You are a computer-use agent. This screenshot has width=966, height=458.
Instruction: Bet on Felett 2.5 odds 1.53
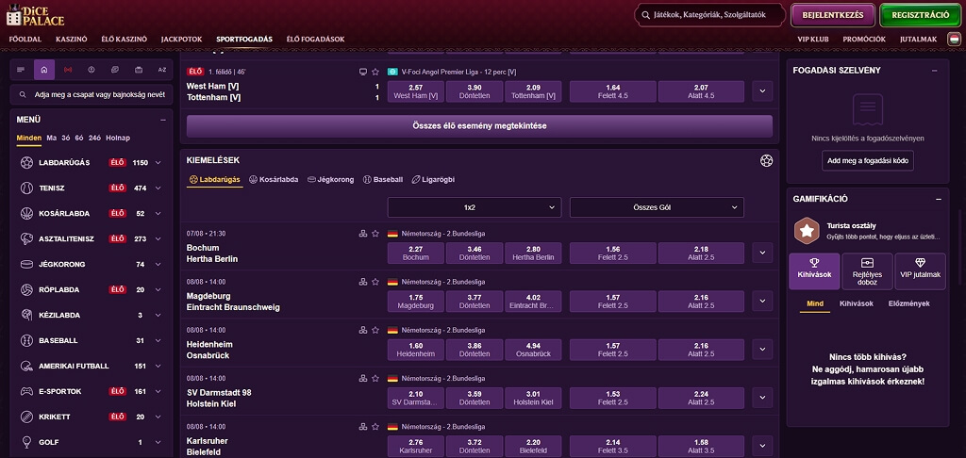612,398
